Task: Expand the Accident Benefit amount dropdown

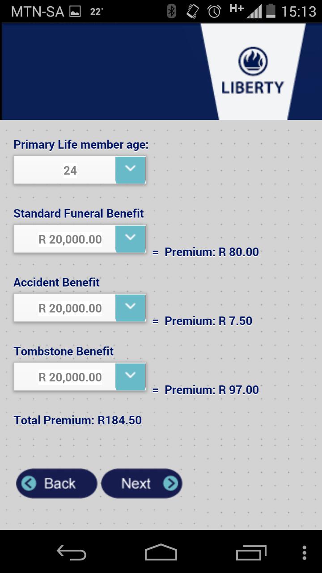Action: point(131,308)
